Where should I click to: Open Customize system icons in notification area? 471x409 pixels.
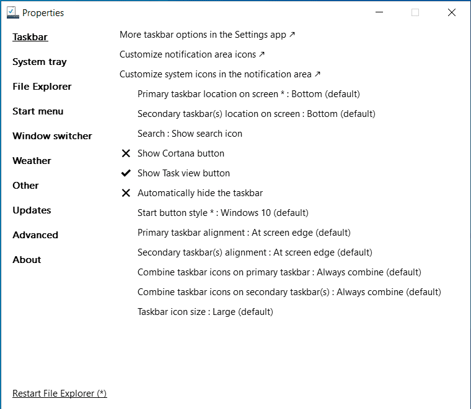220,74
